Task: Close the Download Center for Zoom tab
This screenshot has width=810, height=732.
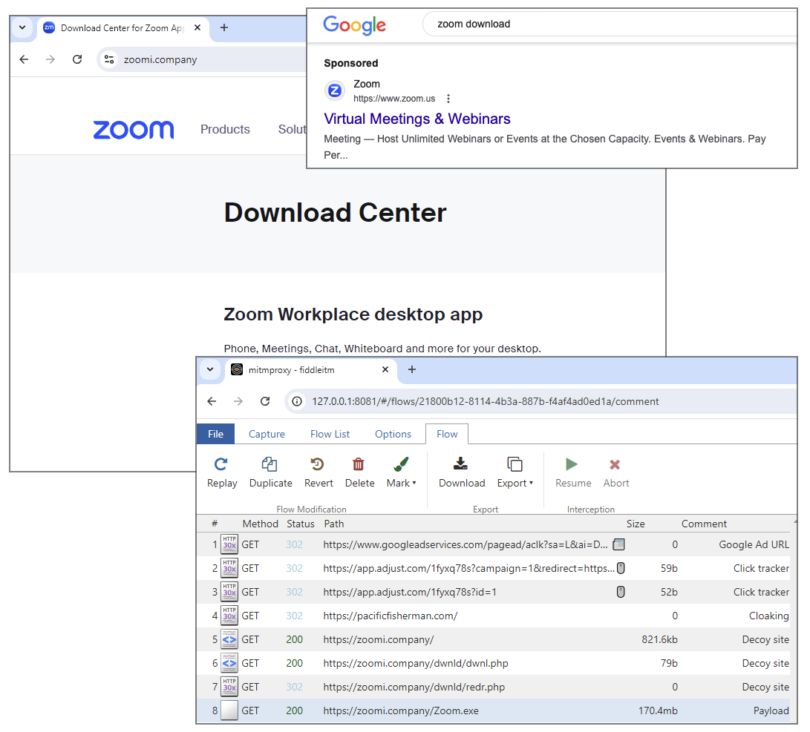Action: [197, 28]
